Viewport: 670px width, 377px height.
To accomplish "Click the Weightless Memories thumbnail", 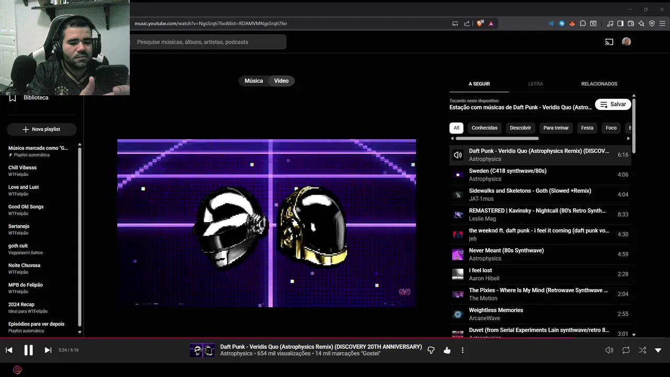I will pyautogui.click(x=458, y=314).
